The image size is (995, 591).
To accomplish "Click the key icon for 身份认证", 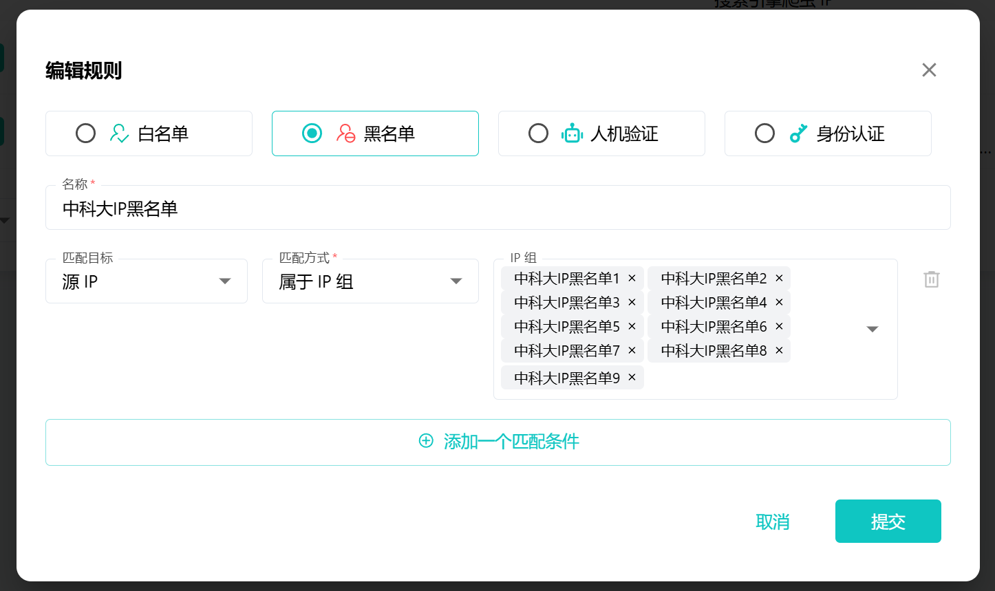I will [798, 133].
